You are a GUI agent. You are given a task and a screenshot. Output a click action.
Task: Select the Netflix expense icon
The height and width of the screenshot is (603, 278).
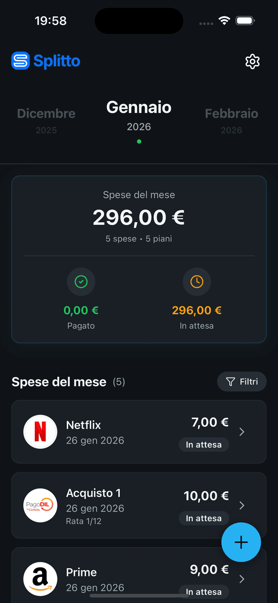pos(40,432)
